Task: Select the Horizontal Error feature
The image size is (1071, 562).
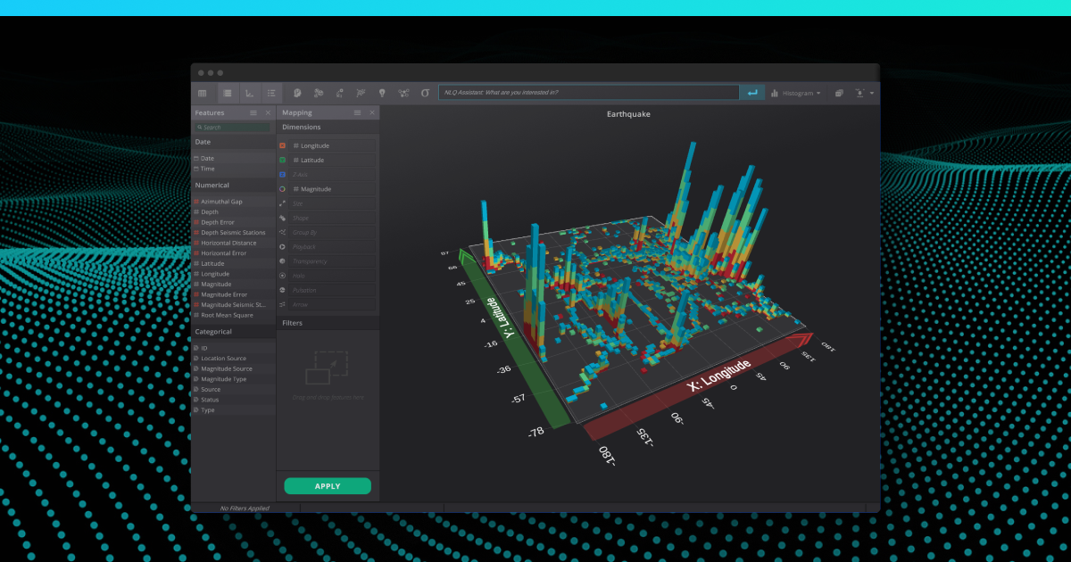Action: point(233,253)
